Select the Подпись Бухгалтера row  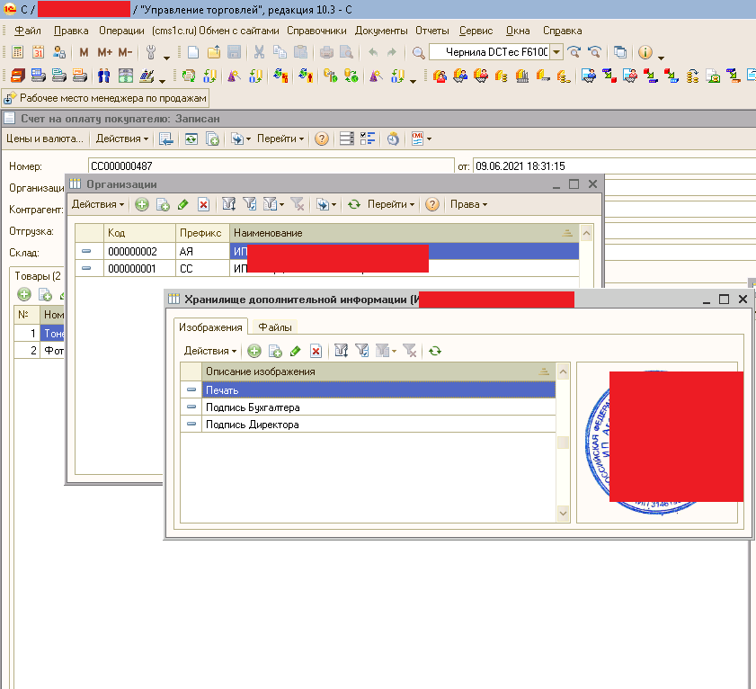[253, 407]
